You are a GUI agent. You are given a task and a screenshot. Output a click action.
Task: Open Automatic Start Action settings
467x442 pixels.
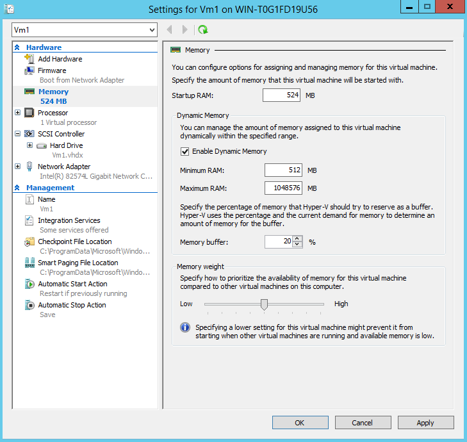click(x=72, y=284)
